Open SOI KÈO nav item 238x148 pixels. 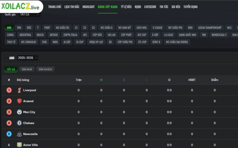(x=176, y=7)
